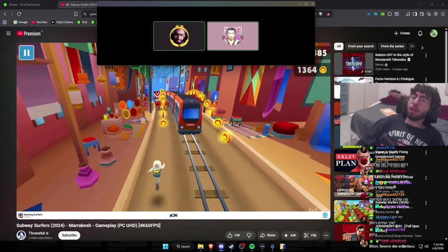The image size is (448, 252).
Task: Open the YouTube account avatar menu
Action: (434, 33)
